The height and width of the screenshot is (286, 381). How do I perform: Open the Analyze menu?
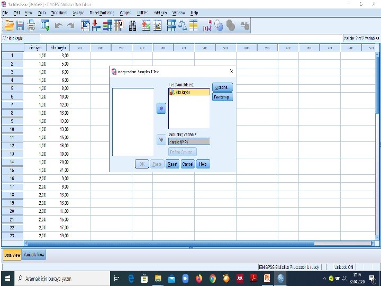click(78, 13)
